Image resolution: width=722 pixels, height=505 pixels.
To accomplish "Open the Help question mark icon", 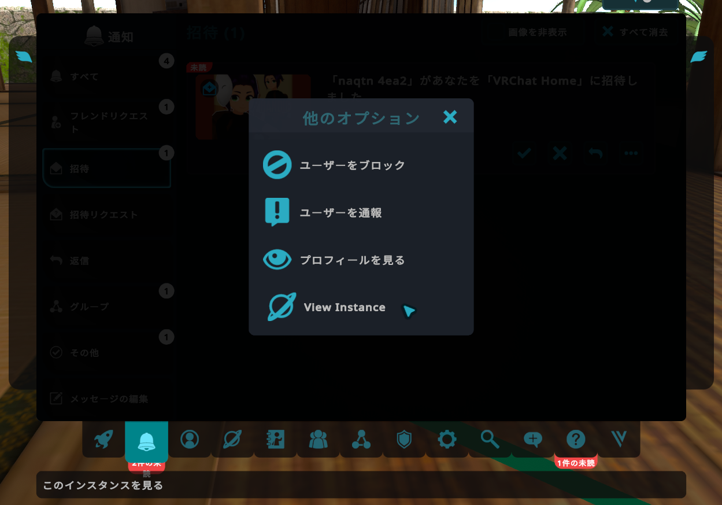I will coord(575,440).
